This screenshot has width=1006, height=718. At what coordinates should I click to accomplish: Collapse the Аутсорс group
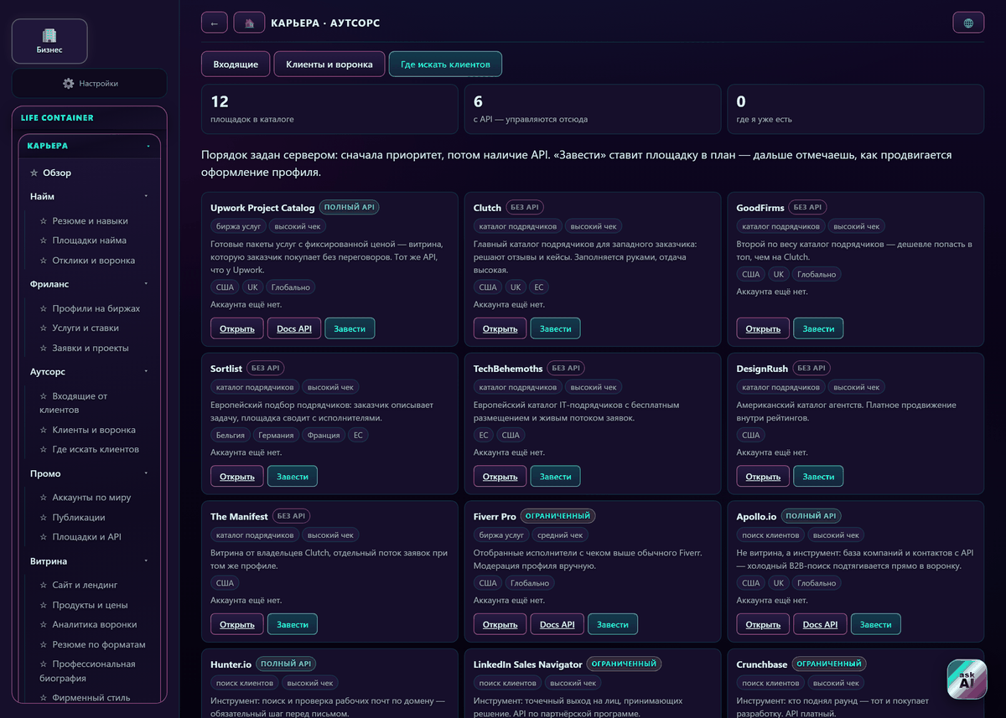146,372
